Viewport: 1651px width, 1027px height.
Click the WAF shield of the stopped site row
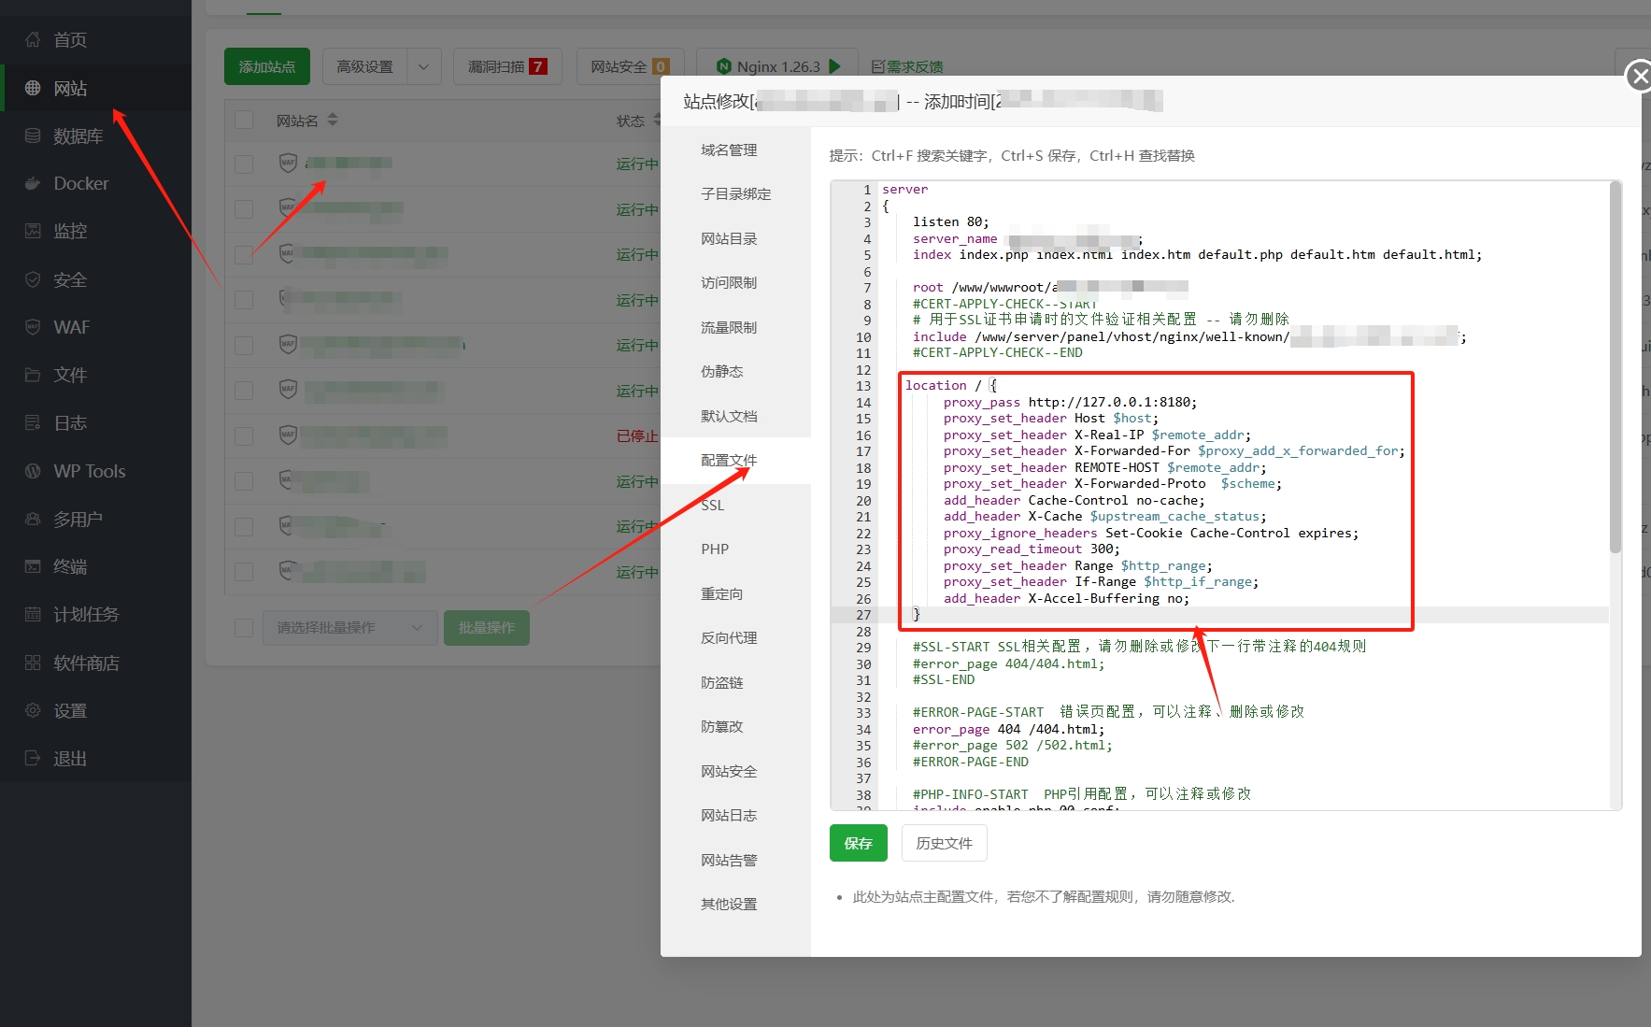(288, 435)
